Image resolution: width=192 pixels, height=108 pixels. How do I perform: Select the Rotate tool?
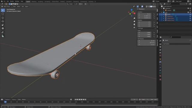coord(3,21)
